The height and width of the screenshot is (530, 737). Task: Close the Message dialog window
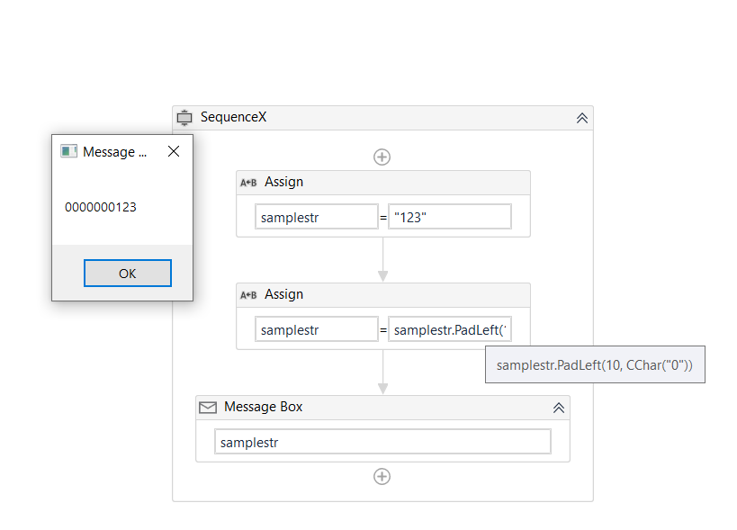[x=174, y=151]
